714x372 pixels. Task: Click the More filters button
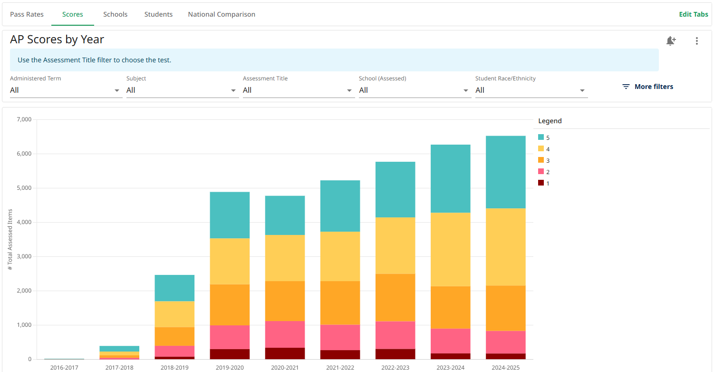pos(648,87)
